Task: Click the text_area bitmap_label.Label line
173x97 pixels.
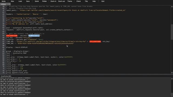Action: click(39, 57)
